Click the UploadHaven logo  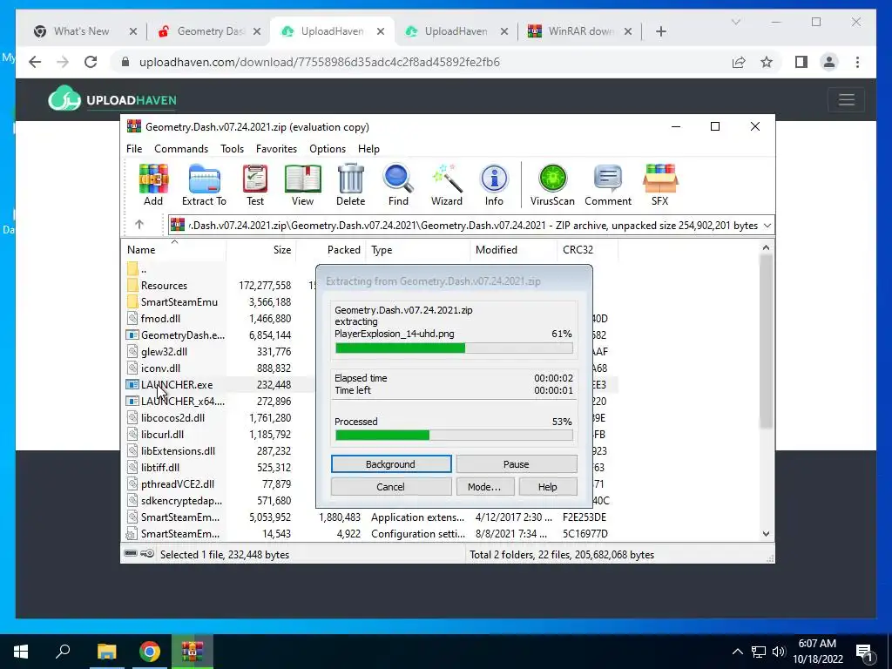pos(112,99)
